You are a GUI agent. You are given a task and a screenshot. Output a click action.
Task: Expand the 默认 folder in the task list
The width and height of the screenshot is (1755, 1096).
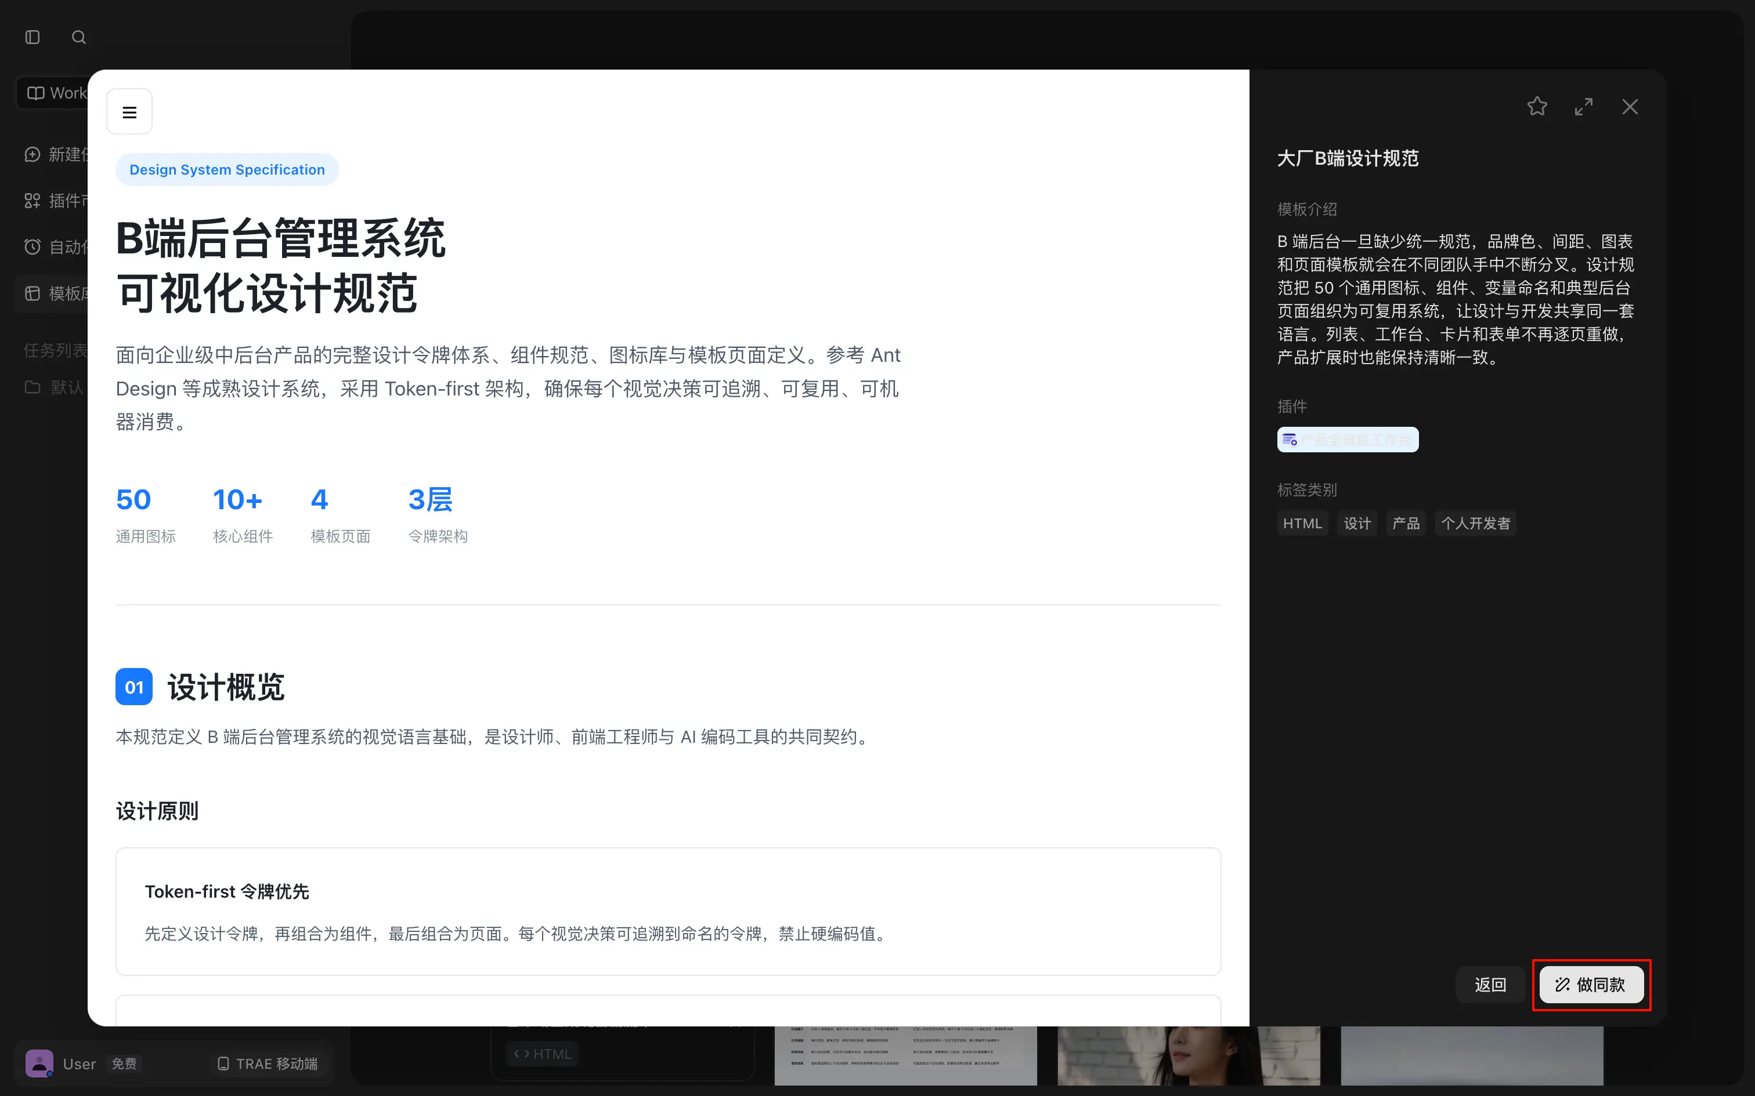click(x=55, y=387)
